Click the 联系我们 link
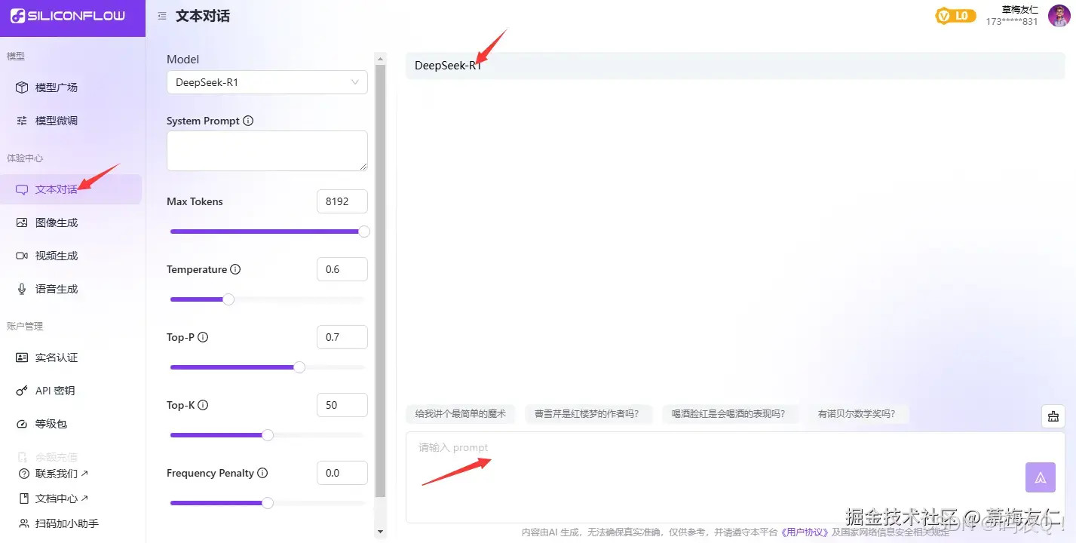1076x543 pixels. click(x=62, y=474)
